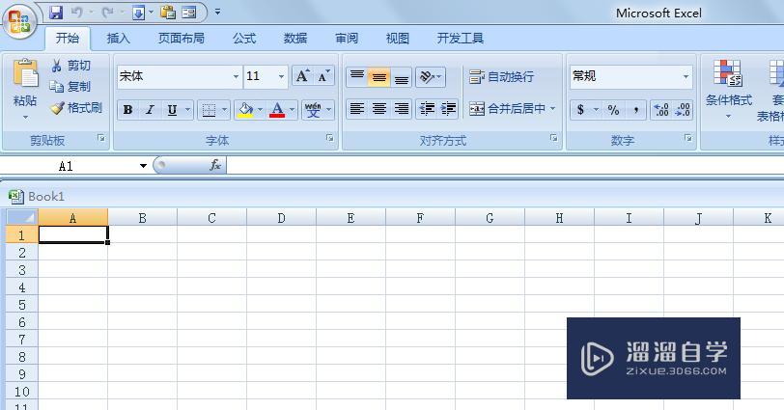Toggle italic formatting

[x=150, y=110]
